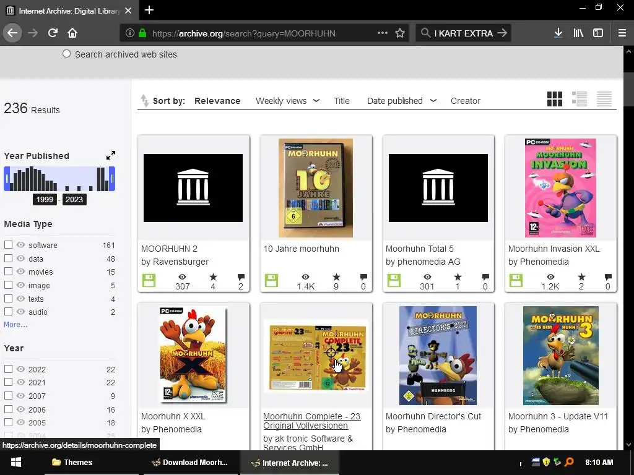Check the data media type box
Image resolution: width=634 pixels, height=475 pixels.
8,258
